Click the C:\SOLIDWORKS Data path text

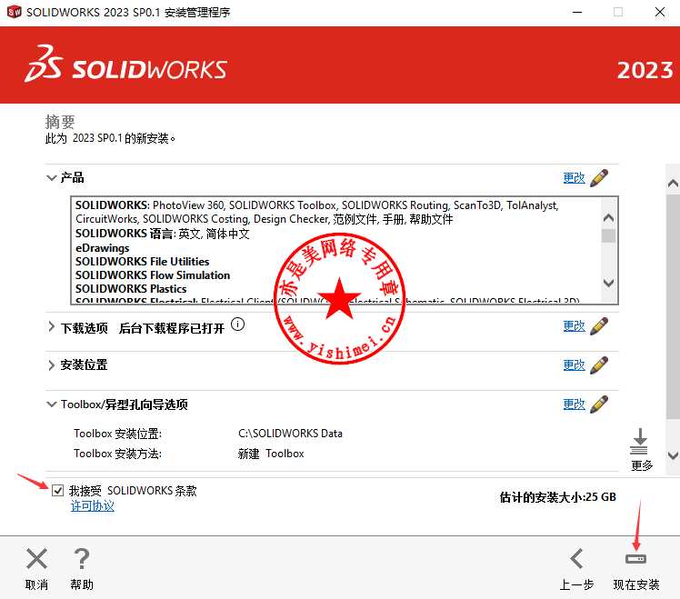[x=290, y=434]
